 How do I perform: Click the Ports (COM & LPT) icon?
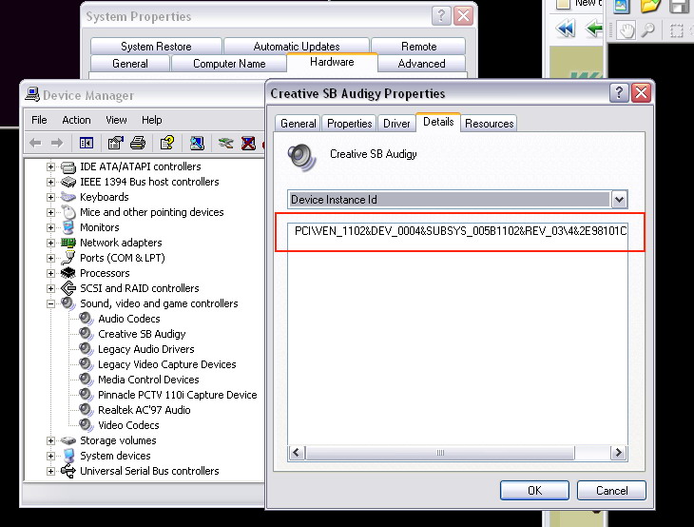pyautogui.click(x=68, y=258)
